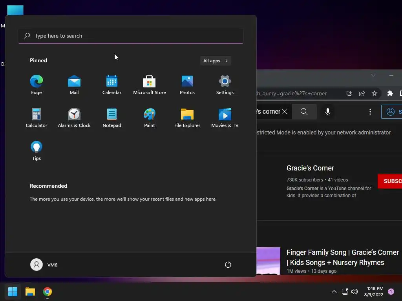The height and width of the screenshot is (301, 402).
Task: Open the network status tray icon
Action: [x=345, y=292]
